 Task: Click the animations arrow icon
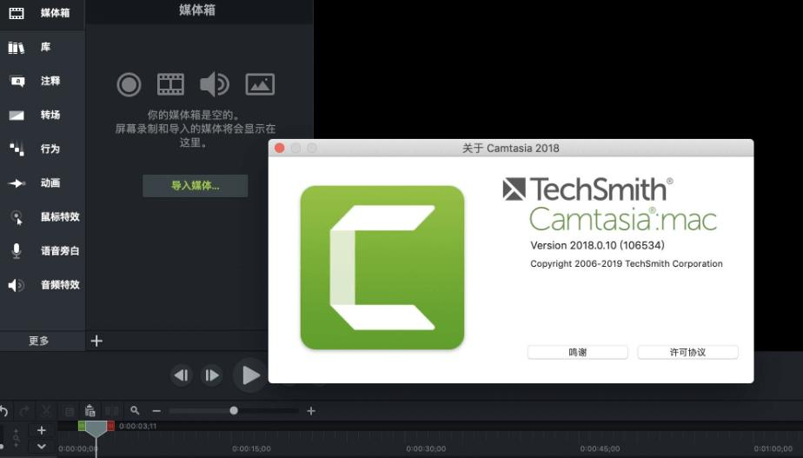tap(17, 183)
